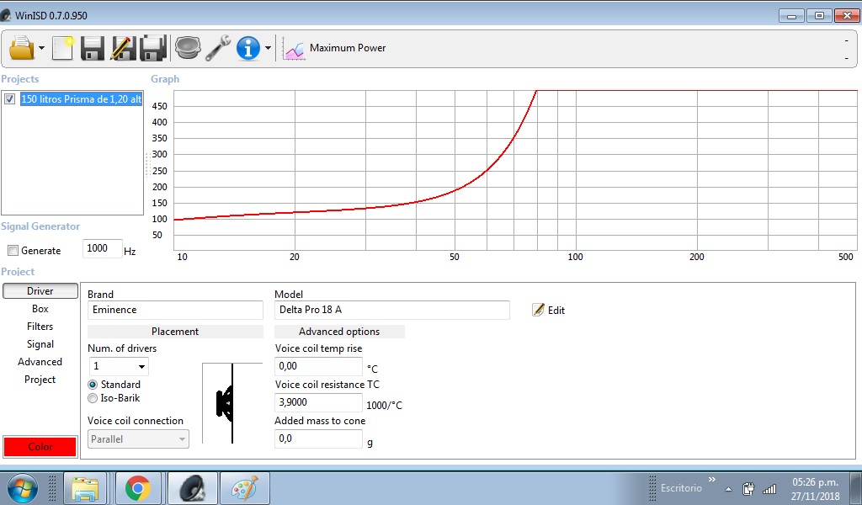The height and width of the screenshot is (505, 862).
Task: Show hidden tray icons arrow
Action: coord(729,489)
